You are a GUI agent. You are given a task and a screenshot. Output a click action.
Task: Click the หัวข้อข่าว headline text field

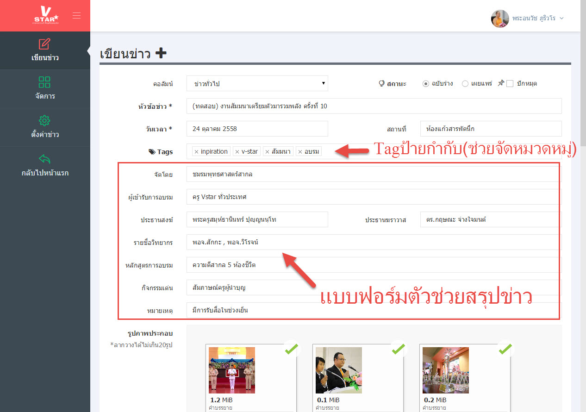pyautogui.click(x=374, y=106)
